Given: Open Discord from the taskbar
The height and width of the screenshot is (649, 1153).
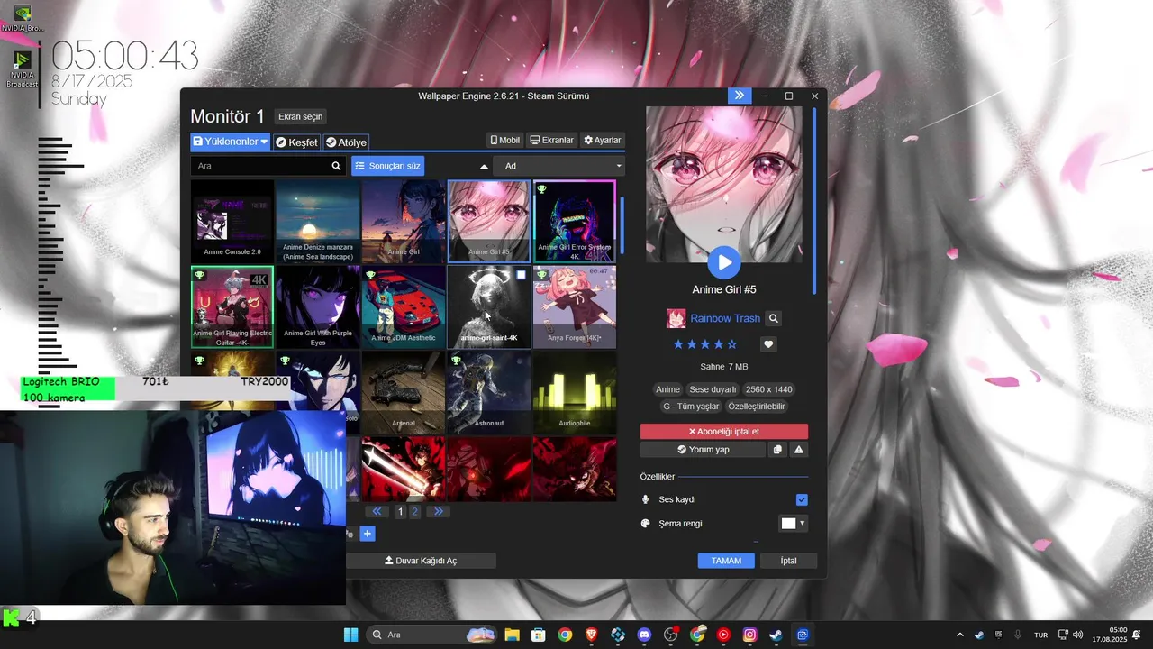Looking at the screenshot, I should 644,635.
